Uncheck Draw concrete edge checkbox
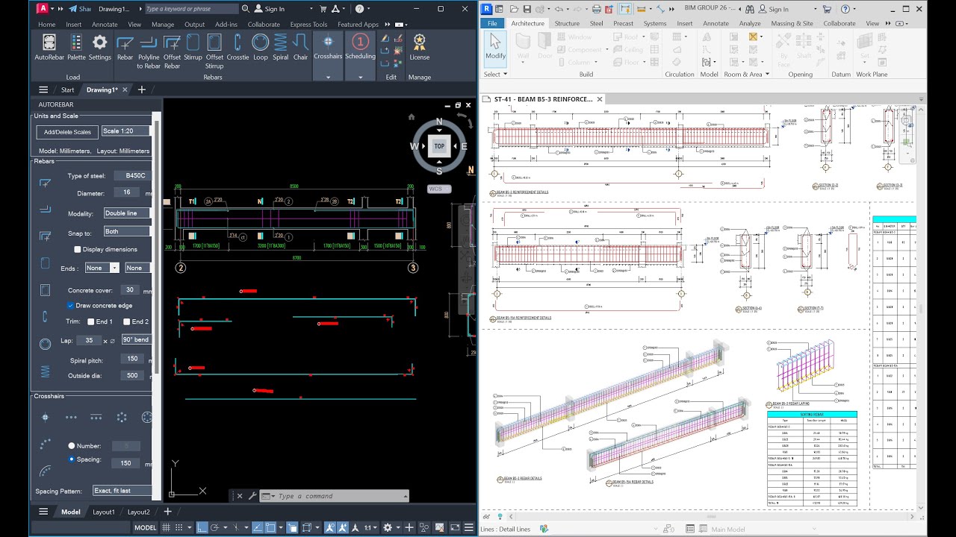 tap(70, 305)
